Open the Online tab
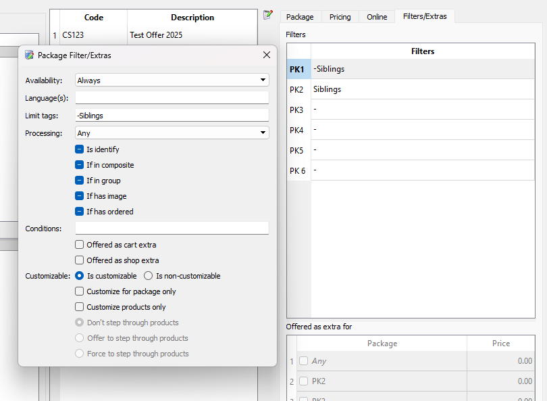Screen dimensions: 547x401 pos(377,17)
